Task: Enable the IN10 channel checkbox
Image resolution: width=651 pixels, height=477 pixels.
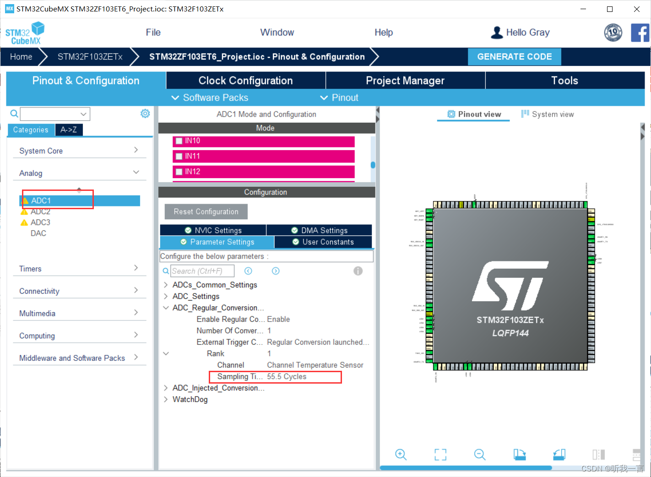Action: (x=179, y=141)
